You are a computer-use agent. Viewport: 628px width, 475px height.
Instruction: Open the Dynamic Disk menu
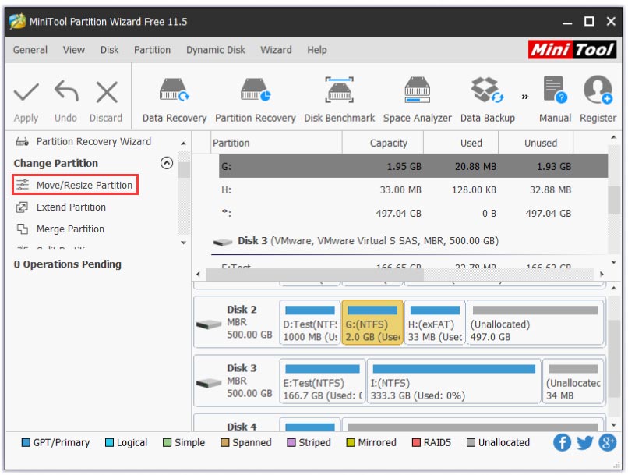click(216, 50)
